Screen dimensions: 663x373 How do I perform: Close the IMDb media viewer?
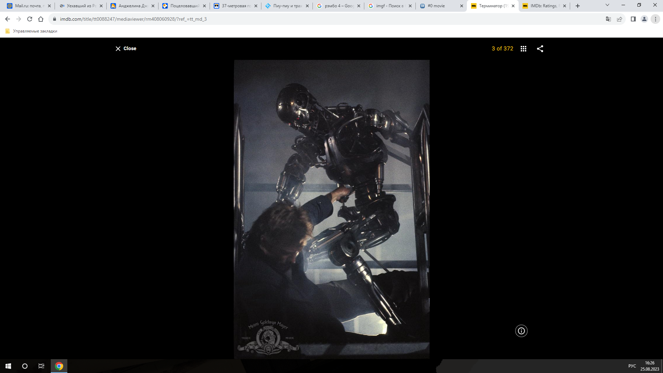pyautogui.click(x=126, y=49)
